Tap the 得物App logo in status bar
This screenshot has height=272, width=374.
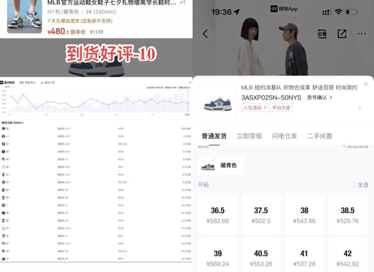[x=284, y=9]
